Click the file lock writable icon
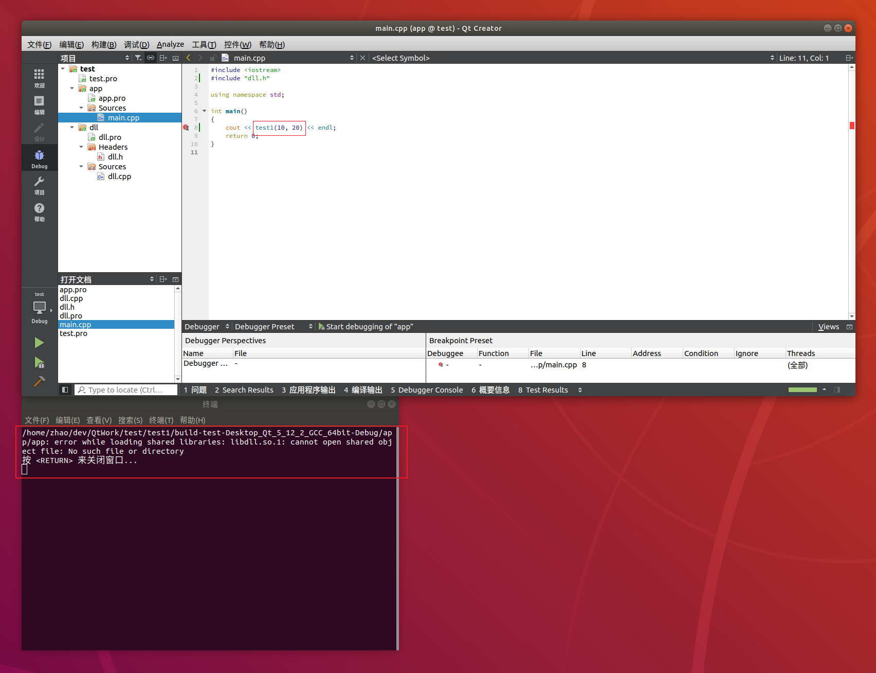The height and width of the screenshot is (673, 876). pos(213,58)
